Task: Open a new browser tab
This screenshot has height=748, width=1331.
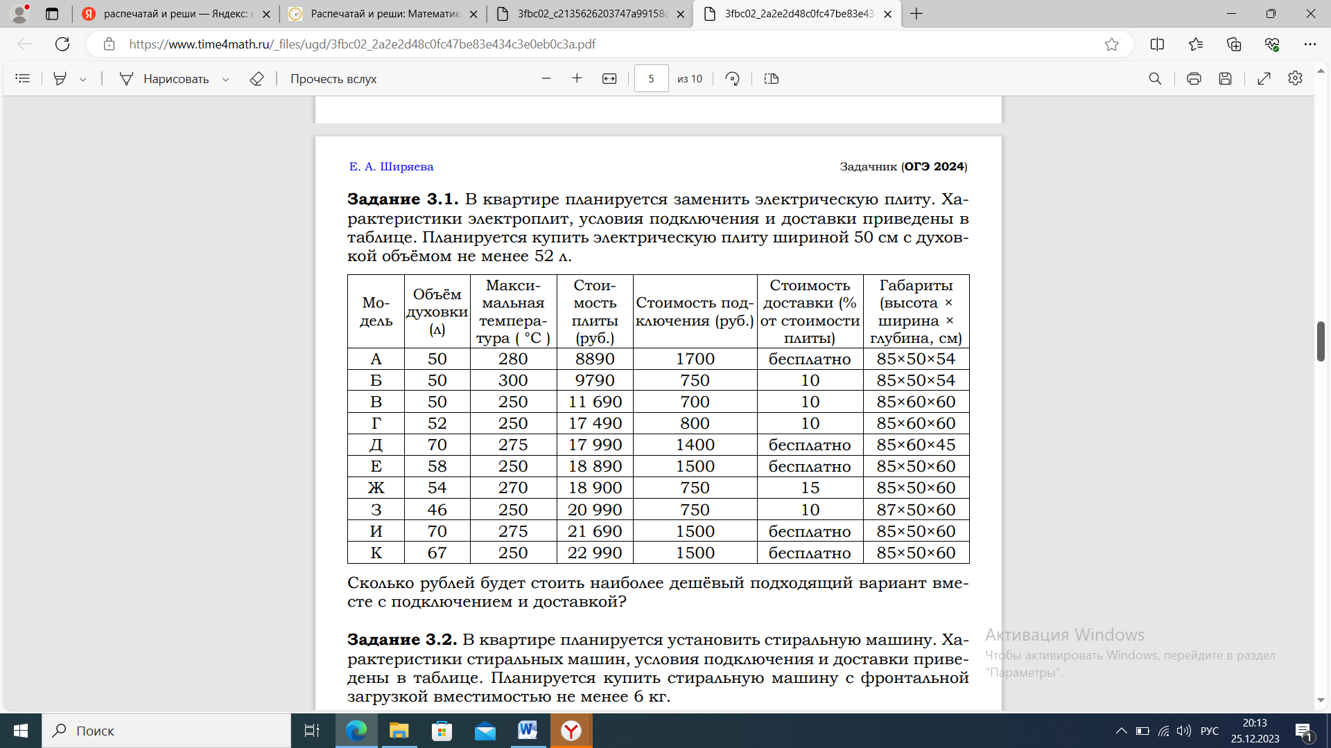Action: [x=916, y=14]
